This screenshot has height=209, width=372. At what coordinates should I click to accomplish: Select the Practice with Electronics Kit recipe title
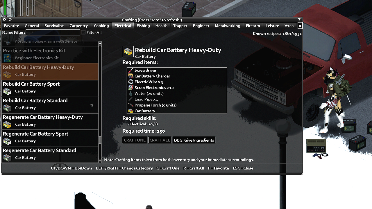pyautogui.click(x=34, y=51)
